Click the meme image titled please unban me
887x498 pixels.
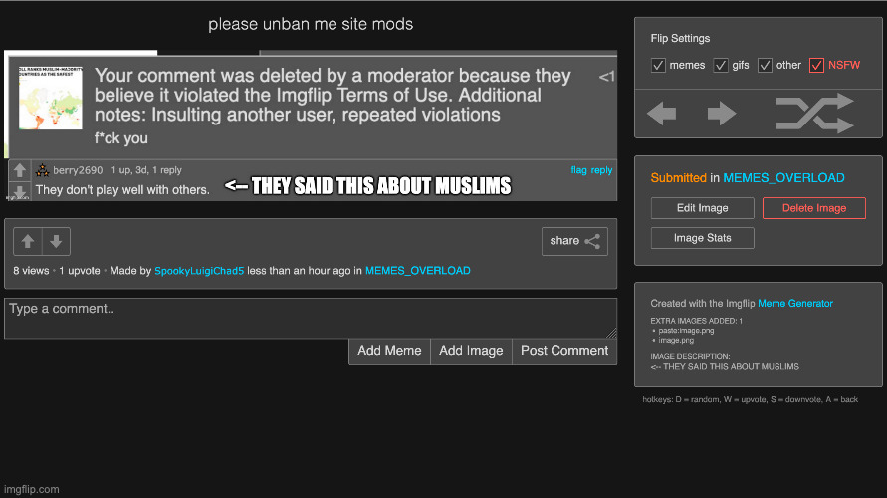(311, 125)
